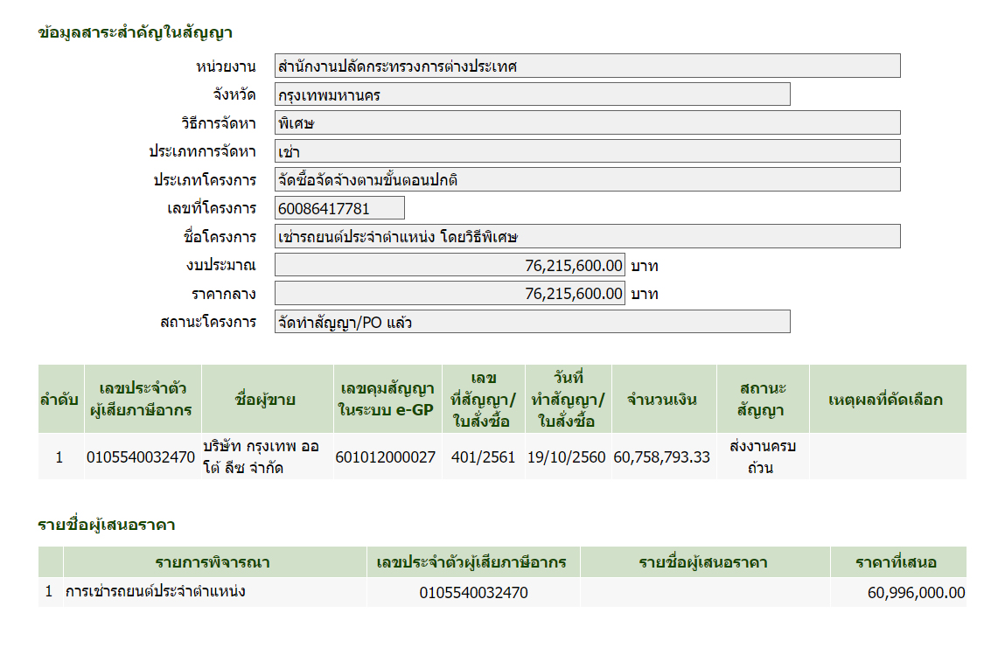Select the ชื่อโครงการ project name field
Screen dimensions: 1005x648
click(587, 236)
